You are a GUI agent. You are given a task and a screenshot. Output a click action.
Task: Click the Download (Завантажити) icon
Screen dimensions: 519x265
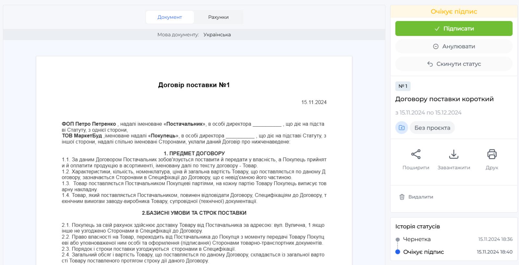(453, 154)
